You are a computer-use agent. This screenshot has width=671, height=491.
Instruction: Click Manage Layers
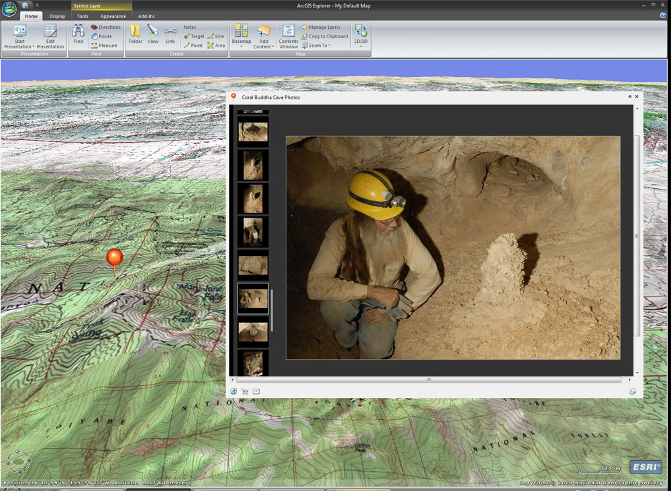(x=321, y=27)
